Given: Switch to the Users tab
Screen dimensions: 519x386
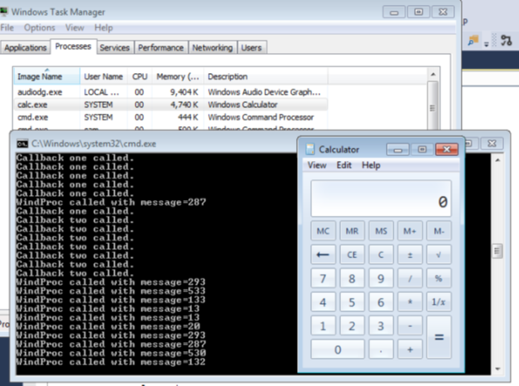Looking at the screenshot, I should click(251, 48).
